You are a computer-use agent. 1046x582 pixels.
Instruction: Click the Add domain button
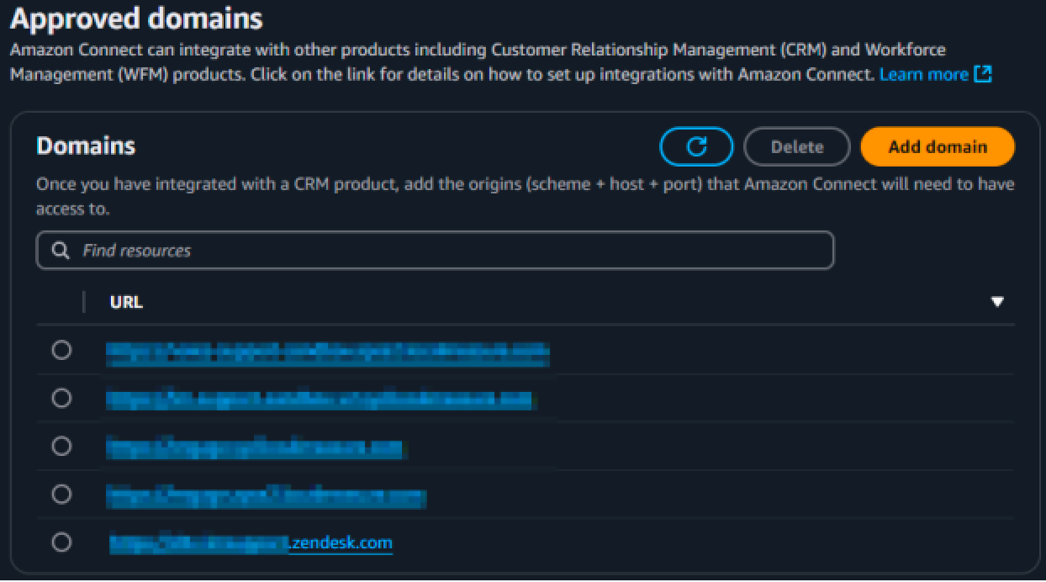pyautogui.click(x=938, y=147)
